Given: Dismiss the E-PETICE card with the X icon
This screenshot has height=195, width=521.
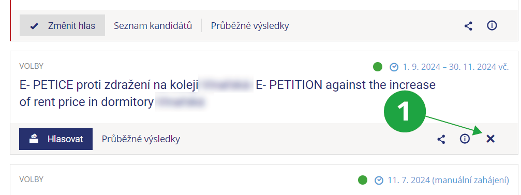Looking at the screenshot, I should point(490,139).
